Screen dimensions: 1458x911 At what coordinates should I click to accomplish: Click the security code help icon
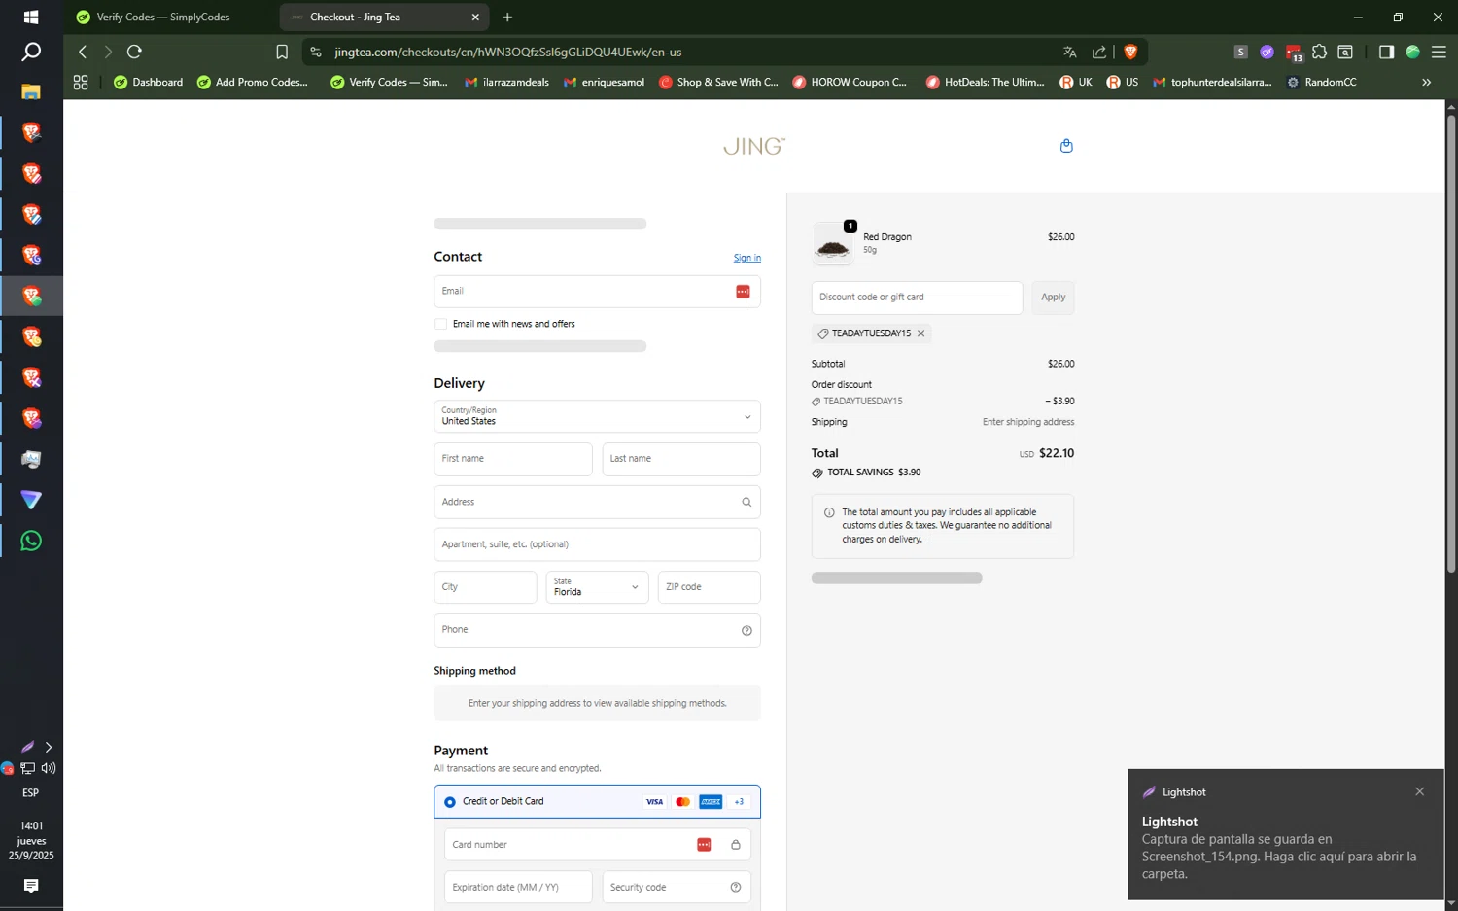tap(736, 887)
